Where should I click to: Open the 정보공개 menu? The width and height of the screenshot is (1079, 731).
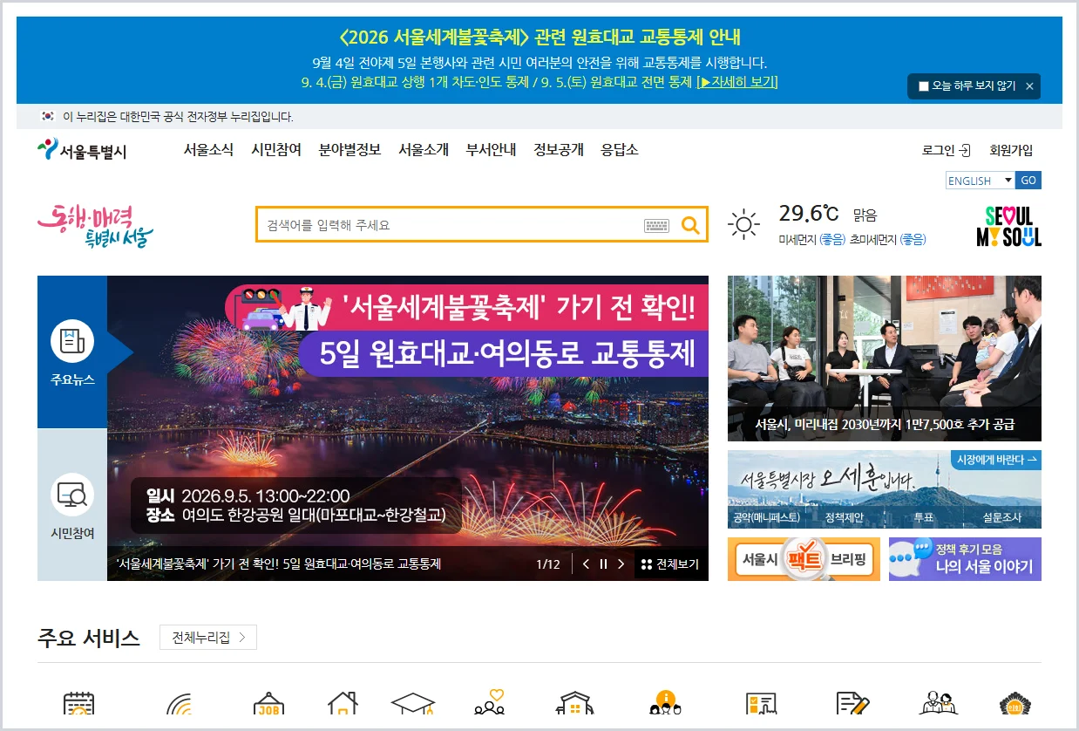point(559,150)
